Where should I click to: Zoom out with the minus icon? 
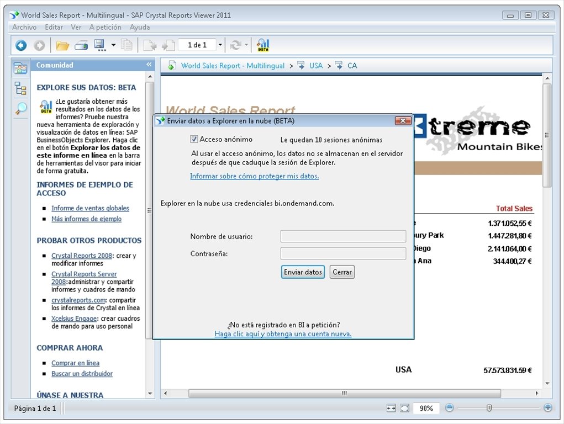coord(449,408)
